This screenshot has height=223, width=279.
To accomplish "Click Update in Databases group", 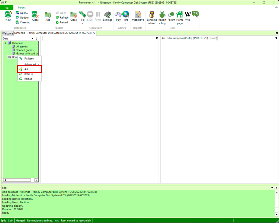I will pos(22,18).
